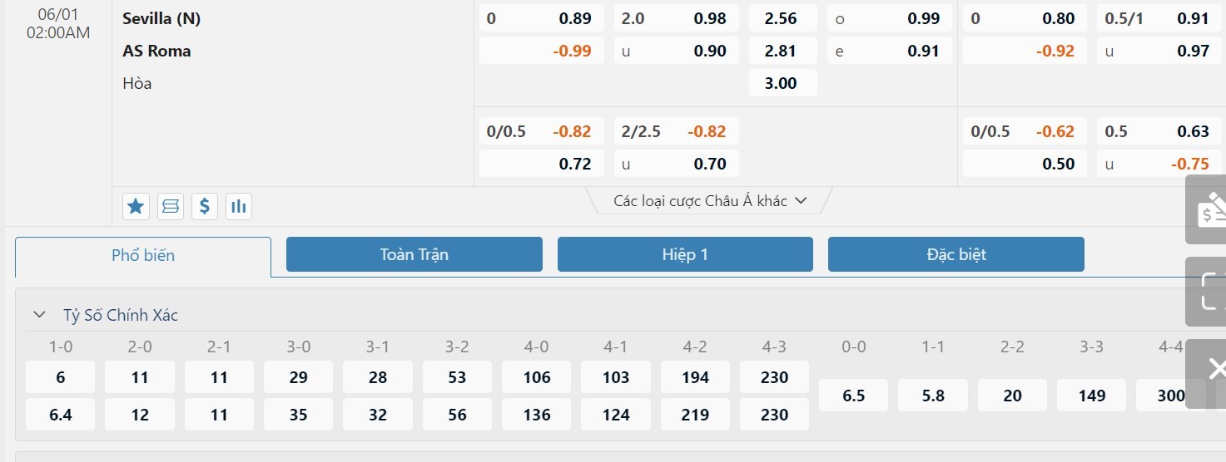Click the Sevilla (N) team name
This screenshot has width=1226, height=462.
tap(161, 18)
